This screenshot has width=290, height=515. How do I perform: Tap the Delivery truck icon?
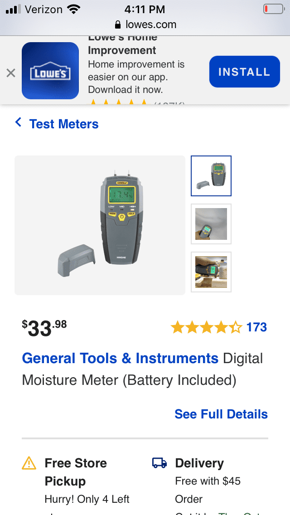159,463
